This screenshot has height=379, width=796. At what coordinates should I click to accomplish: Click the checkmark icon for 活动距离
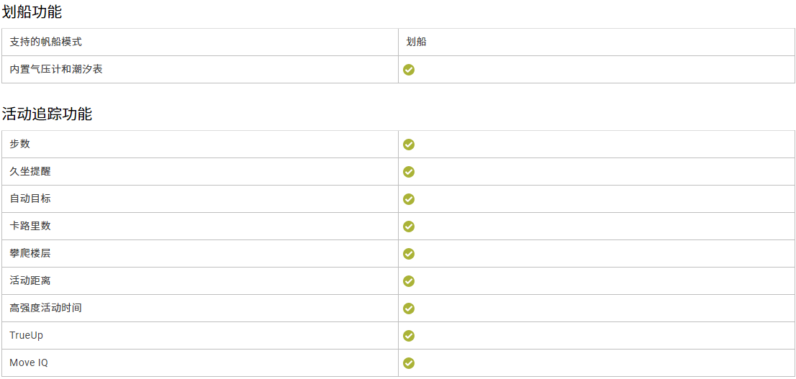point(409,281)
